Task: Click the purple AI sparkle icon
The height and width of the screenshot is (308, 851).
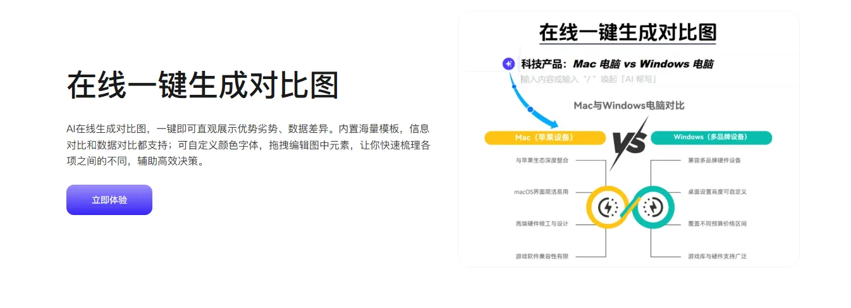Action: tap(508, 64)
